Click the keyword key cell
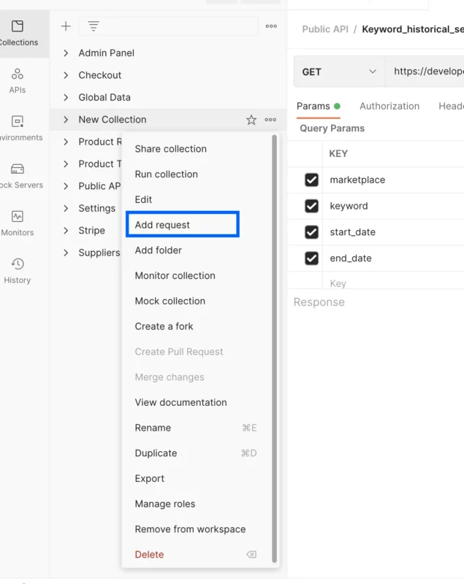This screenshot has height=584, width=464. coord(393,206)
